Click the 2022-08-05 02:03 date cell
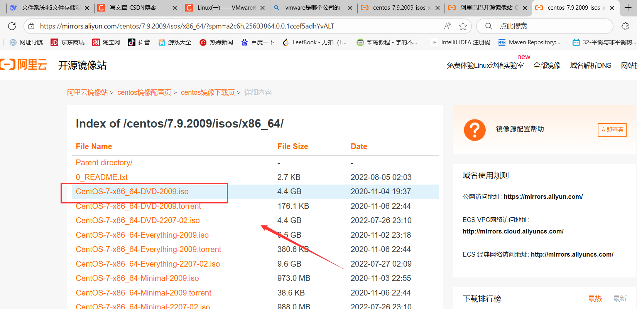Screen dimensions: 637x309 pos(381,177)
